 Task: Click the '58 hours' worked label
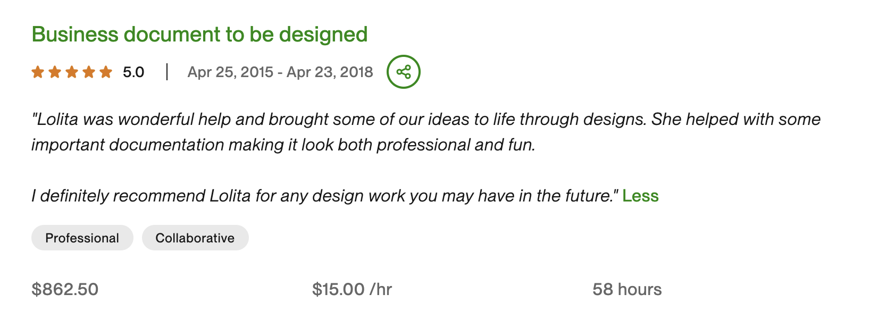coord(627,289)
